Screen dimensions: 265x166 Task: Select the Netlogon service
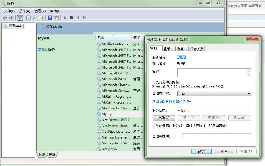tap(120, 149)
